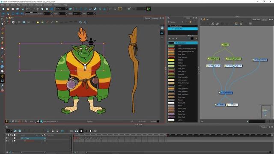Image resolution: width=274 pixels, height=154 pixels.
Task: Click the yellow grid icon in top toolbar
Action: pos(120,9)
